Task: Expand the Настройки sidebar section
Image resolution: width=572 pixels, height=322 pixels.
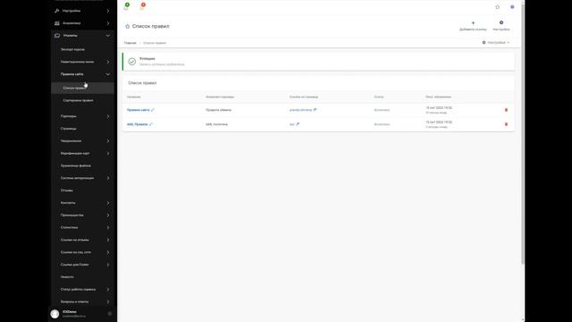Action: click(108, 11)
